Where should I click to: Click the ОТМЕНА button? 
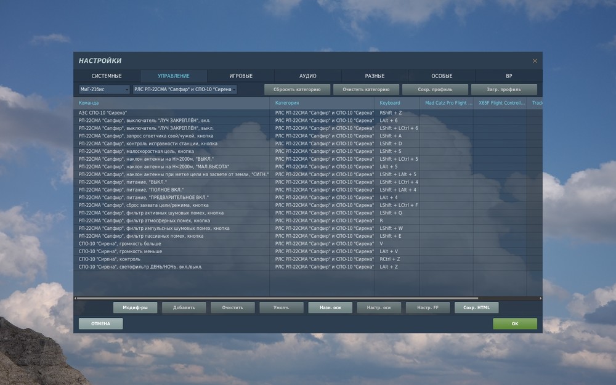[x=100, y=324]
